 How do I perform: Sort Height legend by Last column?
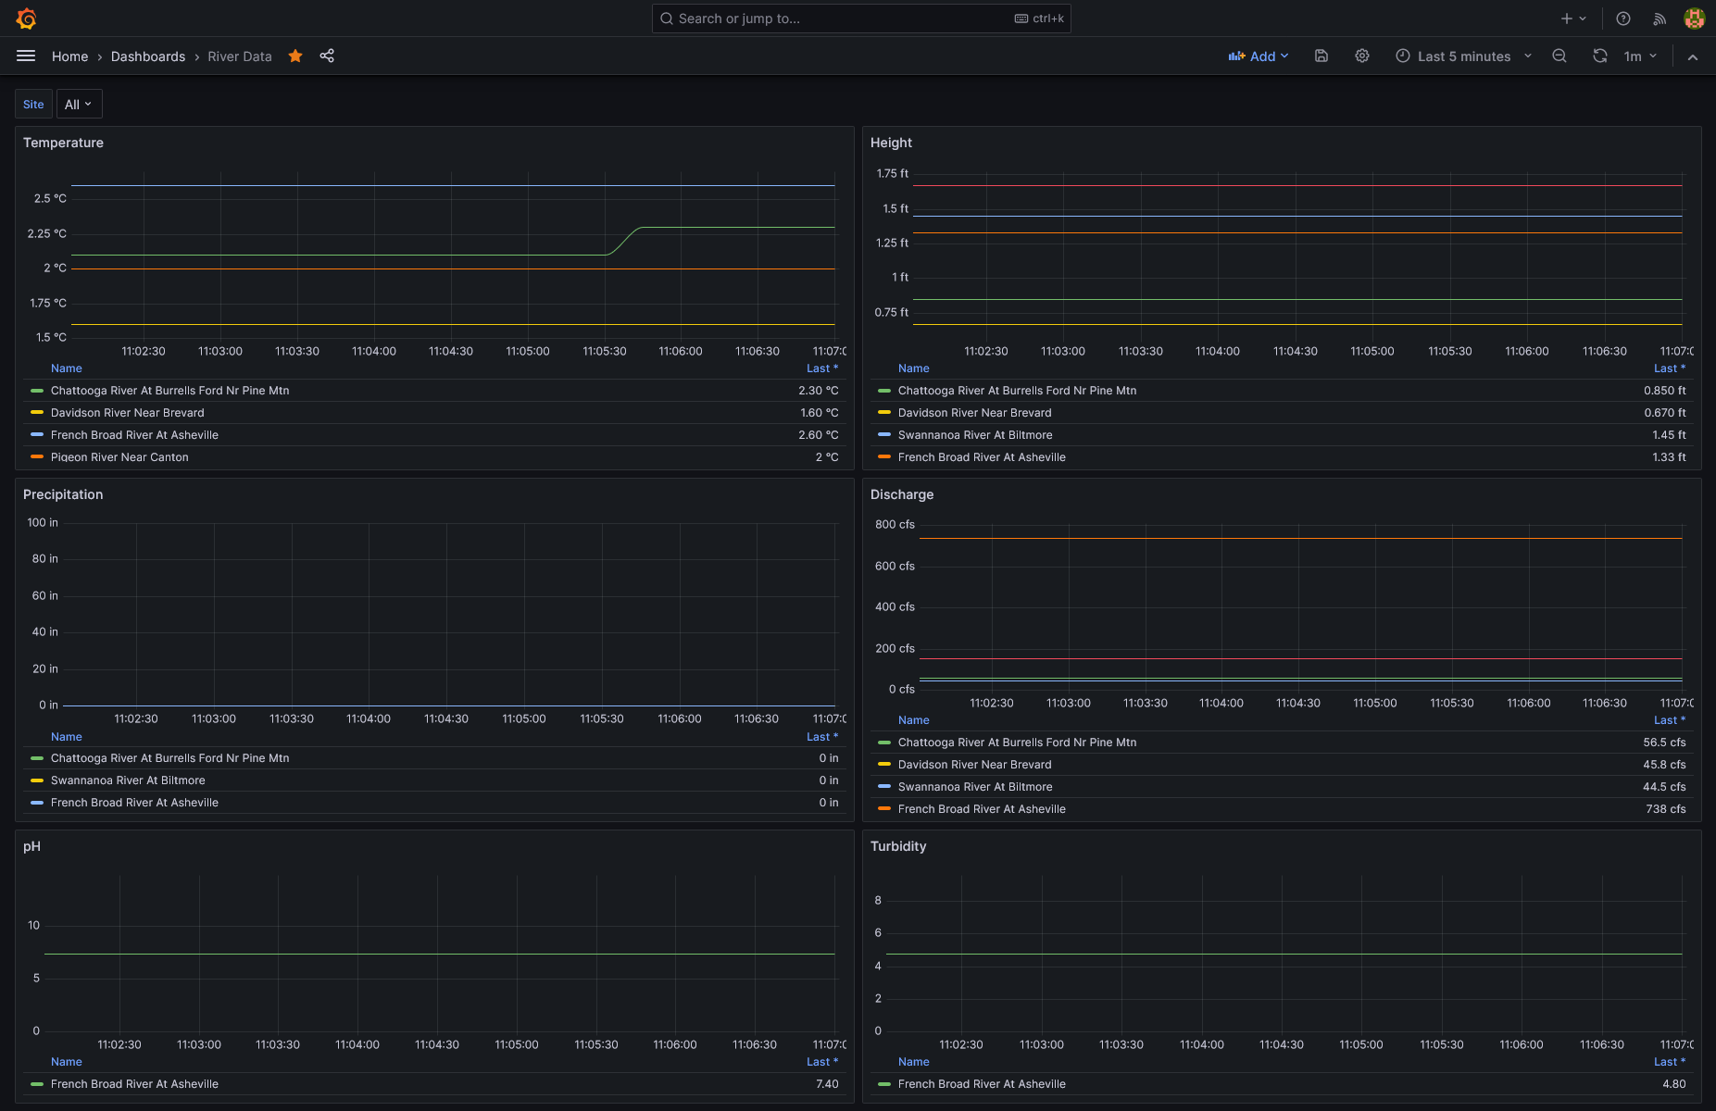point(1670,368)
